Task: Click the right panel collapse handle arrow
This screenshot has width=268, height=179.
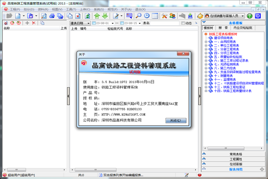Action: click(200, 96)
